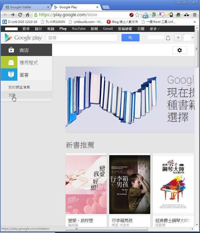Open the red blocked-content icon in address bar
Viewport: 200px width, 233px height.
(x=132, y=15)
